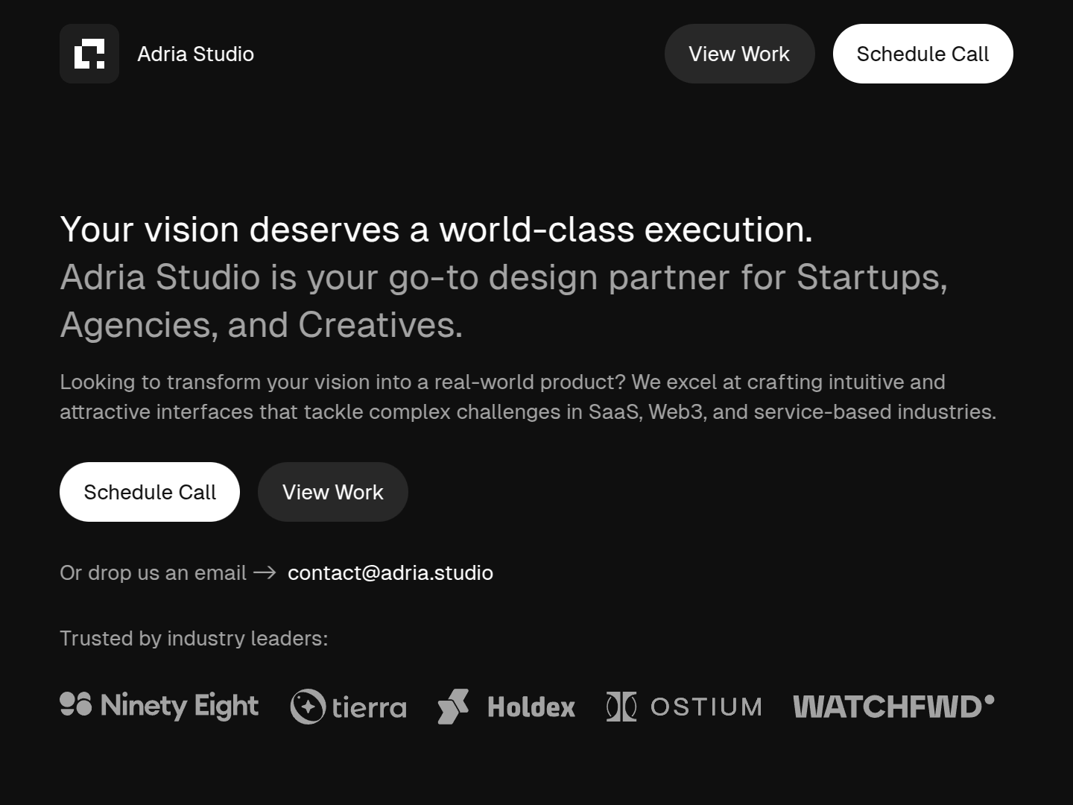Click the white Schedule Call button under the hero text
The width and height of the screenshot is (1073, 805).
150,492
